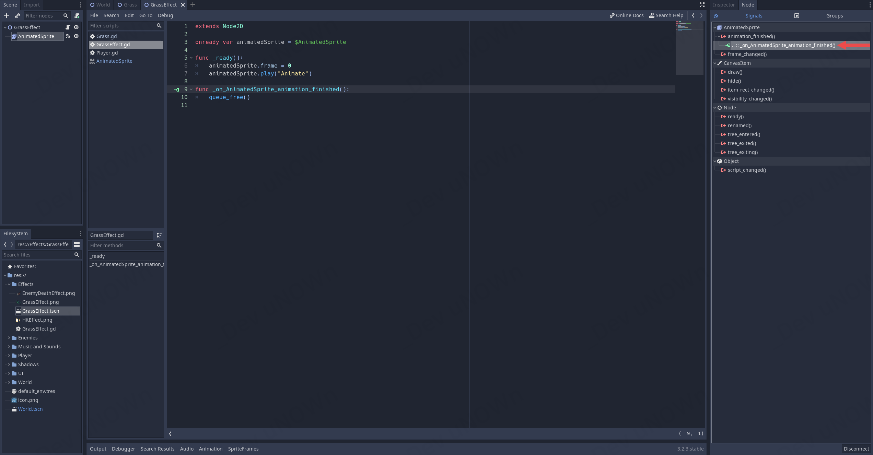Click the signals icon beside AnimatedSprite node
The width and height of the screenshot is (873, 455).
pyautogui.click(x=68, y=36)
